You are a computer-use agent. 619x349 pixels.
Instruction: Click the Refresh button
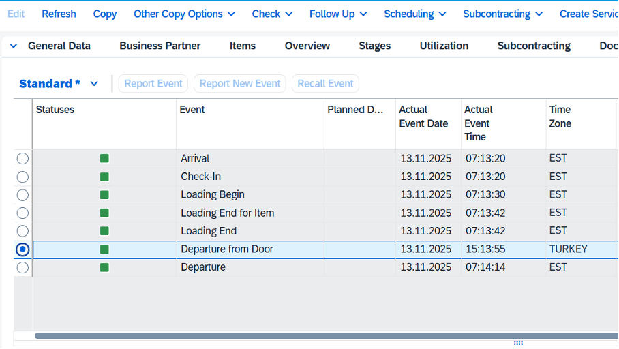59,14
